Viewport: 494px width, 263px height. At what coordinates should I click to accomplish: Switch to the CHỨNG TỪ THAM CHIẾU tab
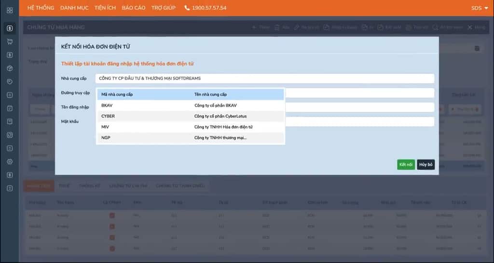pos(180,186)
